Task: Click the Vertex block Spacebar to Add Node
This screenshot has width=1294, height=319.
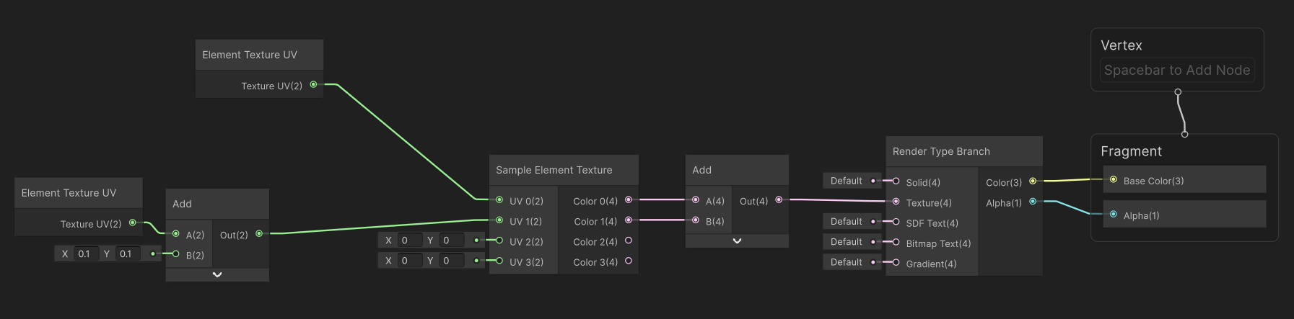Action: click(1177, 70)
